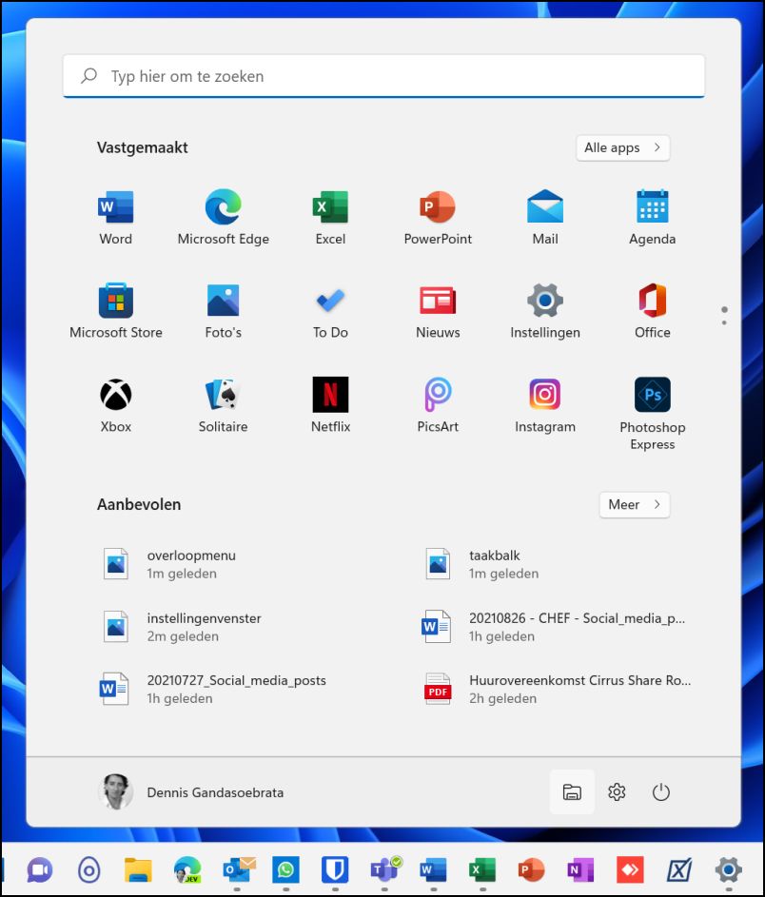Open the slashed X app in the taskbar
Viewport: 765px width, 897px height.
(x=679, y=870)
